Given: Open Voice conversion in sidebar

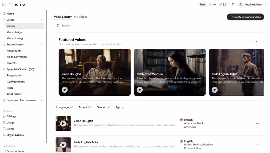Looking at the screenshot, I should pyautogui.click(x=17, y=57).
